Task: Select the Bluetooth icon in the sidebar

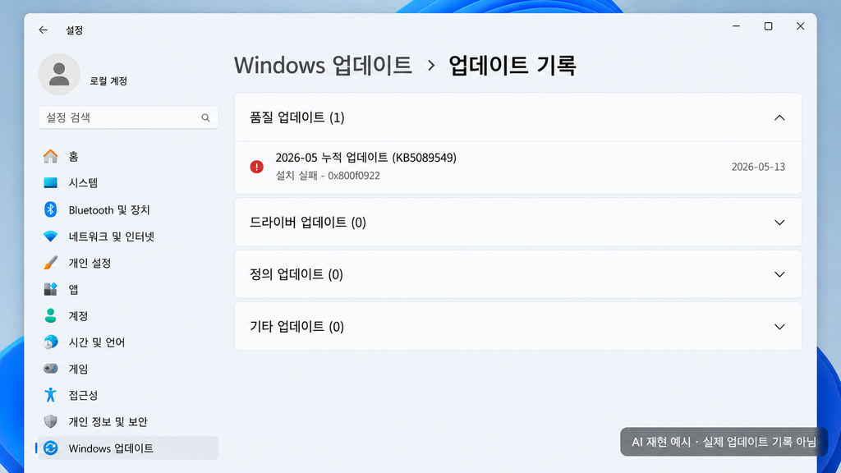Action: [x=50, y=209]
